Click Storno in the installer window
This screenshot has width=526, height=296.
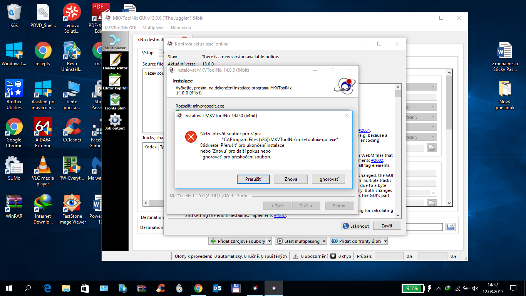pyautogui.click(x=339, y=206)
